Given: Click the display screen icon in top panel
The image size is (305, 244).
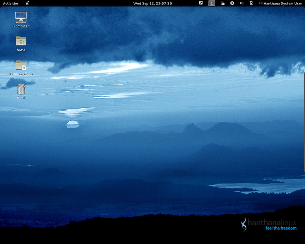Looking at the screenshot, I should [x=201, y=3].
